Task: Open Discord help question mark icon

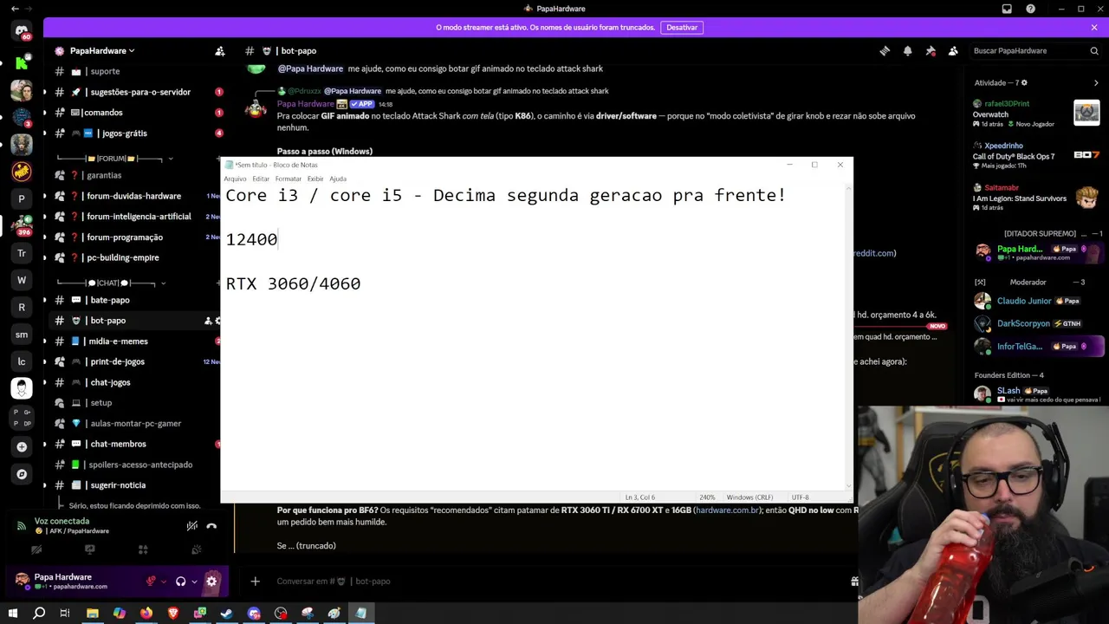Action: 1030,9
